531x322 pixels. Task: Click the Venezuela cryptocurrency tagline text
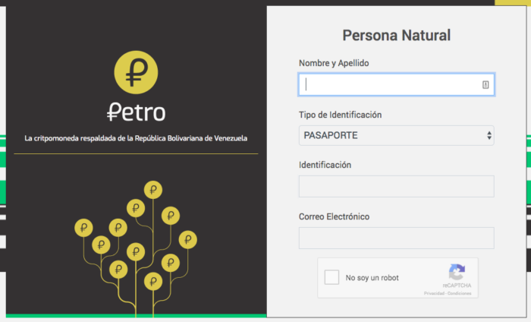tap(136, 138)
